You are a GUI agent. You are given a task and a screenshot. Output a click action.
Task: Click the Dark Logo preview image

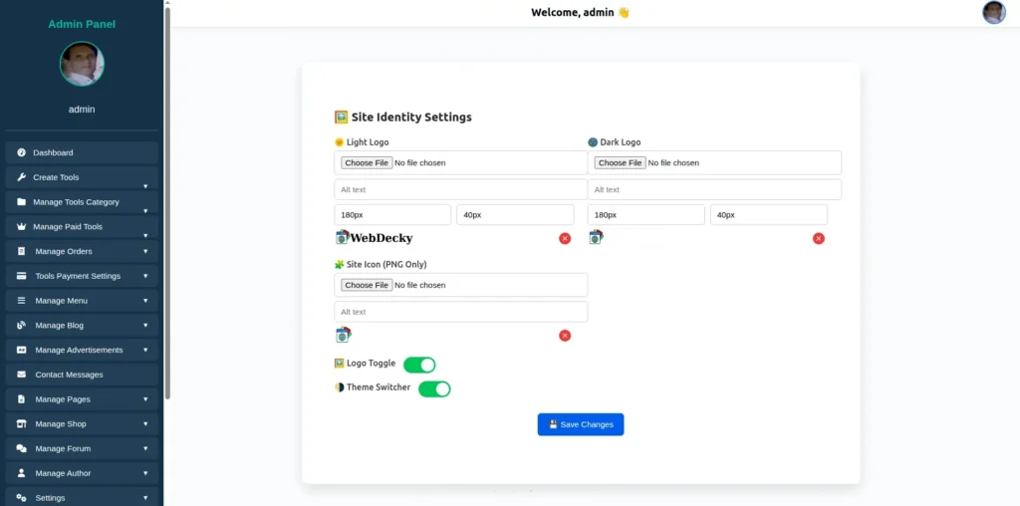tap(596, 237)
